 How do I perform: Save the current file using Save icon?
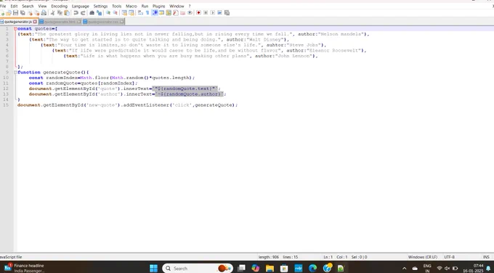[15, 12]
